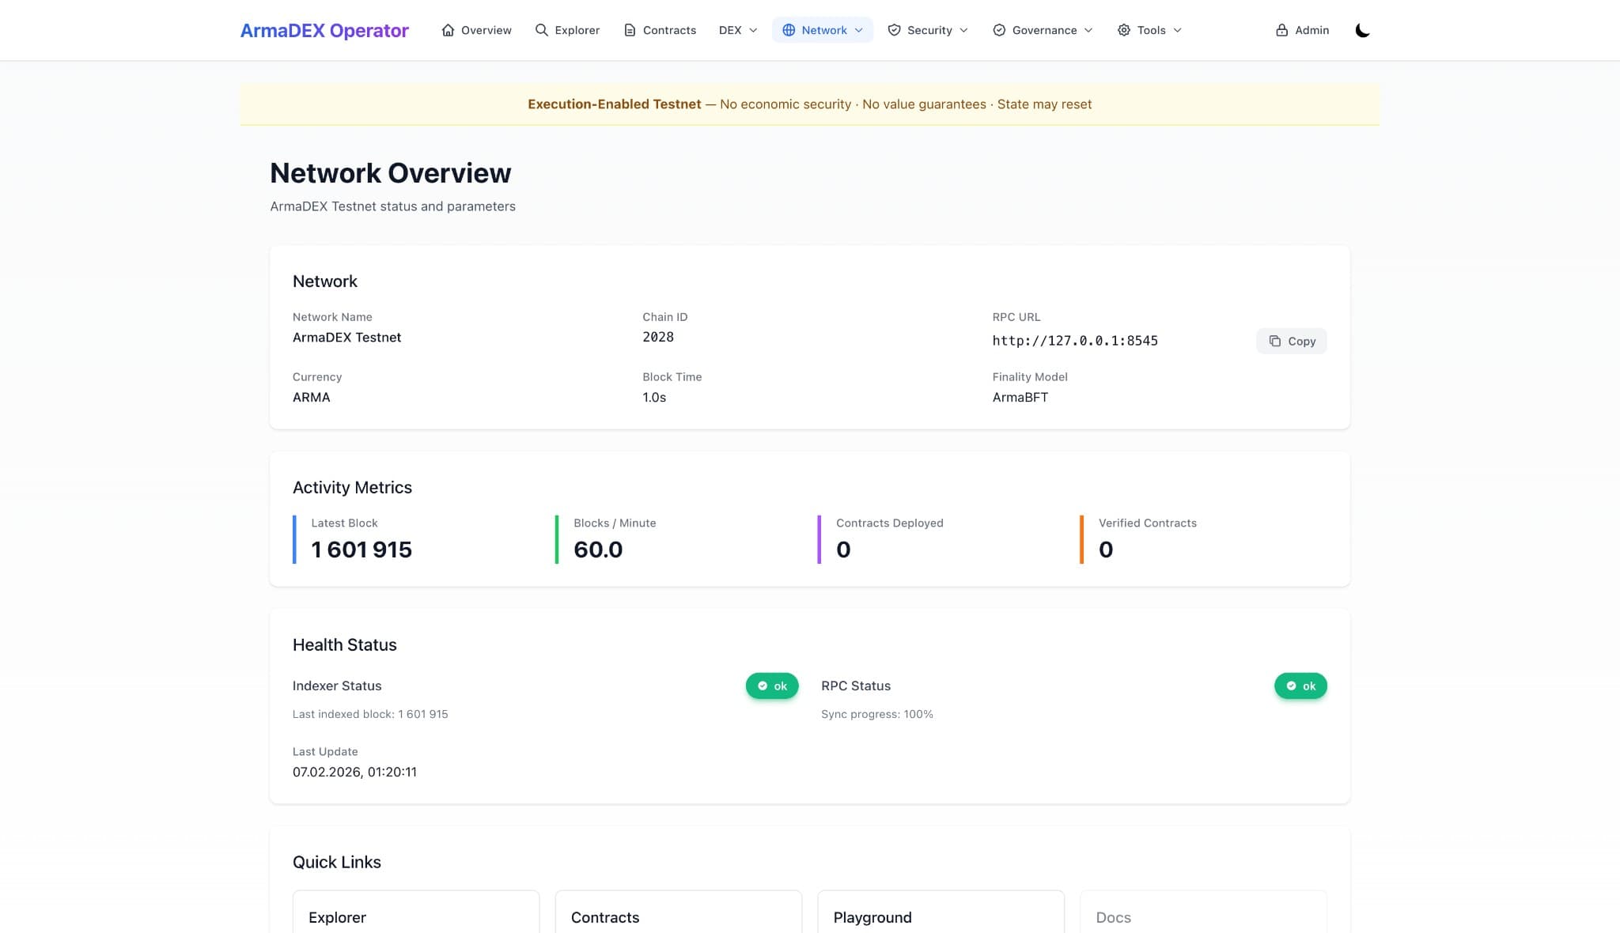Click the globe icon in the Network menu
1620x933 pixels.
point(788,29)
